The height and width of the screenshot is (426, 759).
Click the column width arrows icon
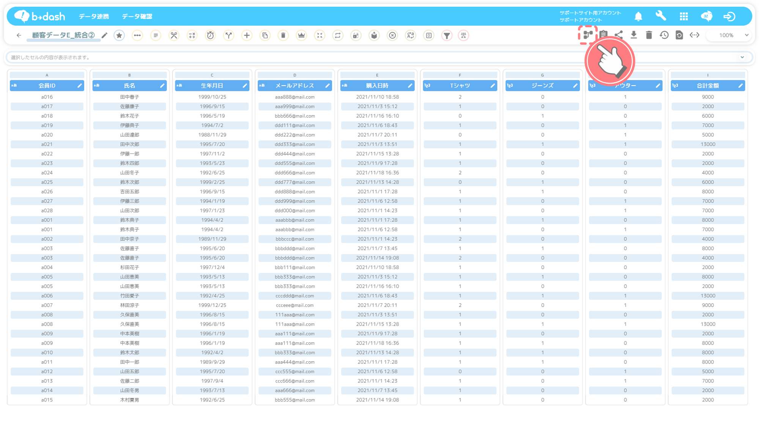coord(694,35)
